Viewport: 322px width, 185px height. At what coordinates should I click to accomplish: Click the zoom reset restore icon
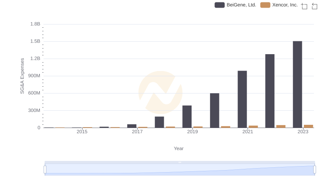coord(314,6)
